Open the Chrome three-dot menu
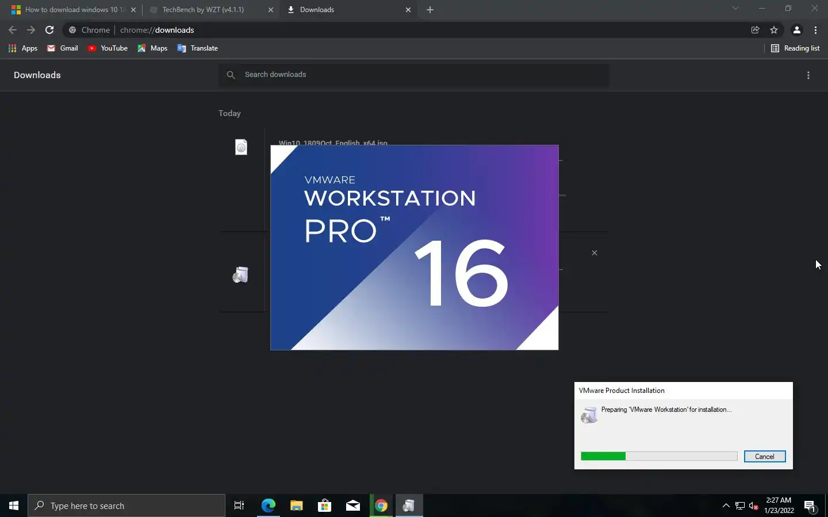The height and width of the screenshot is (517, 828). point(815,30)
